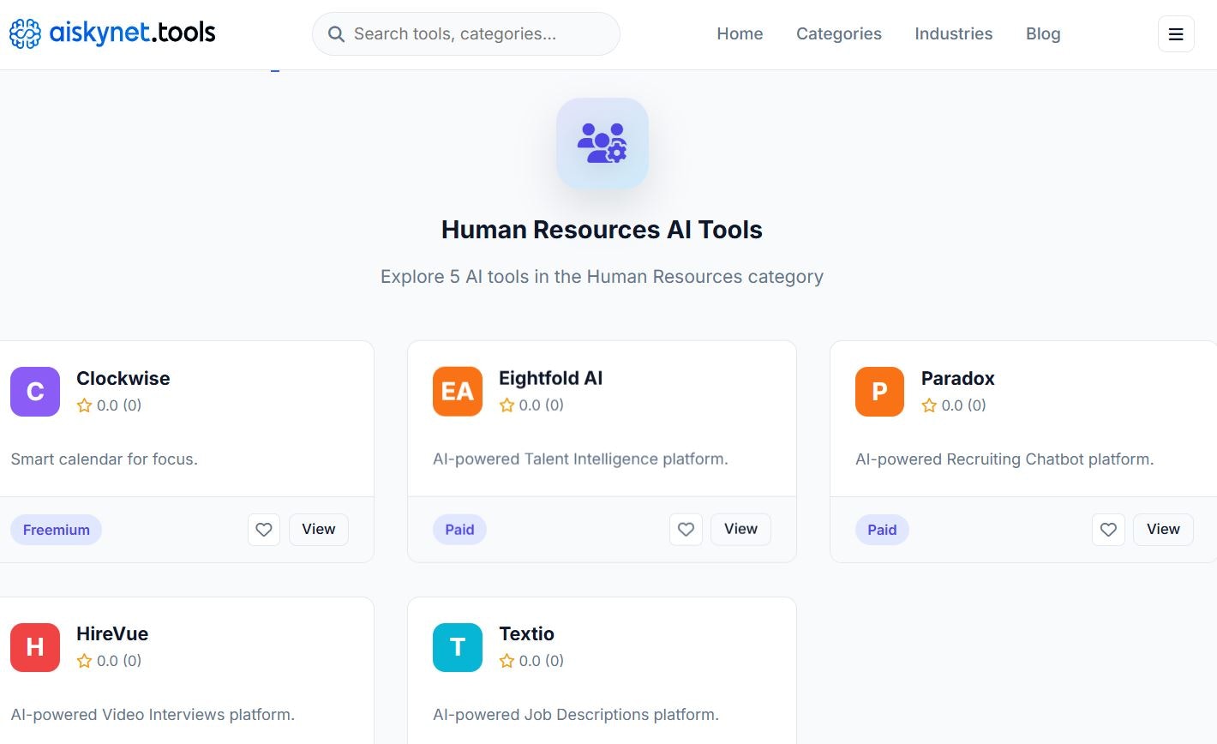
Task: View the Eightfold AI tool
Action: [x=740, y=530]
